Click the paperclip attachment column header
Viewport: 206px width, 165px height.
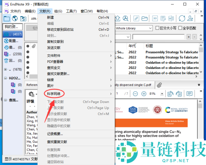click(34, 46)
